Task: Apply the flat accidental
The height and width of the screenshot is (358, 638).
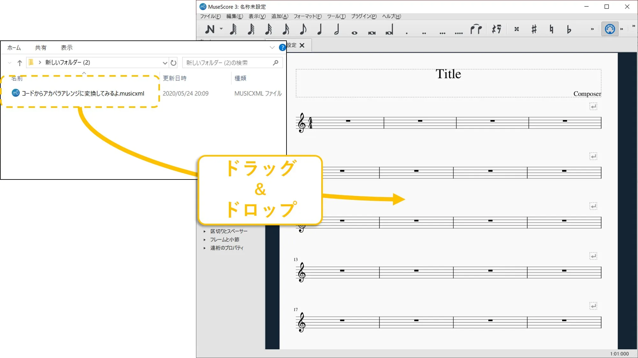Action: [569, 29]
